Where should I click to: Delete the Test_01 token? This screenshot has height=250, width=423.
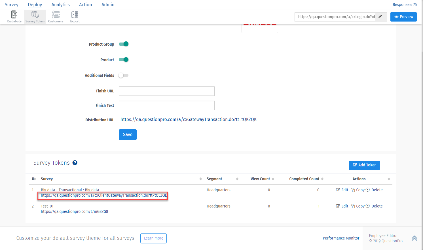click(x=374, y=206)
